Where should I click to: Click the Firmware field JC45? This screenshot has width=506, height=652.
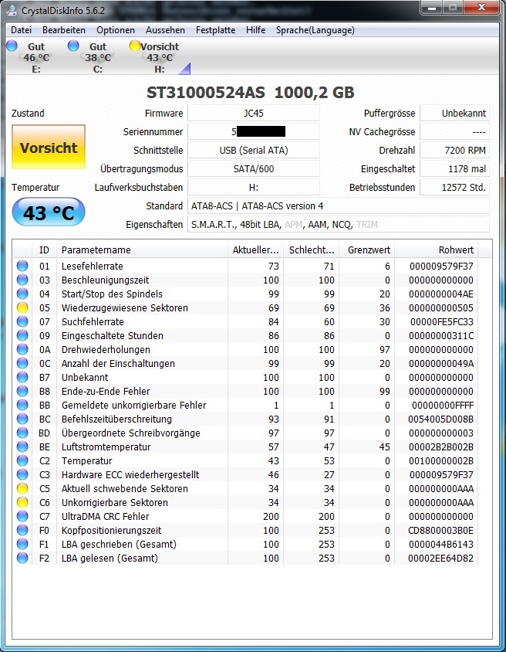254,113
